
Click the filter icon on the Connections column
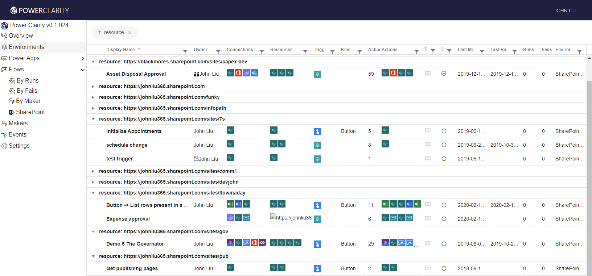[x=262, y=52]
